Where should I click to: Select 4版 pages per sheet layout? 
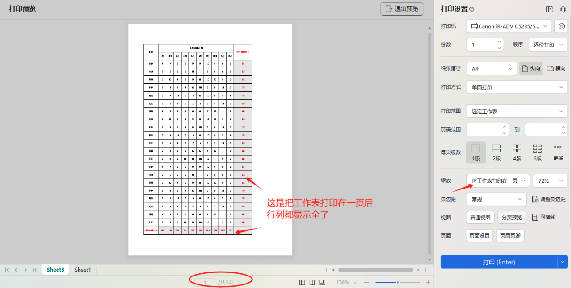pos(517,152)
